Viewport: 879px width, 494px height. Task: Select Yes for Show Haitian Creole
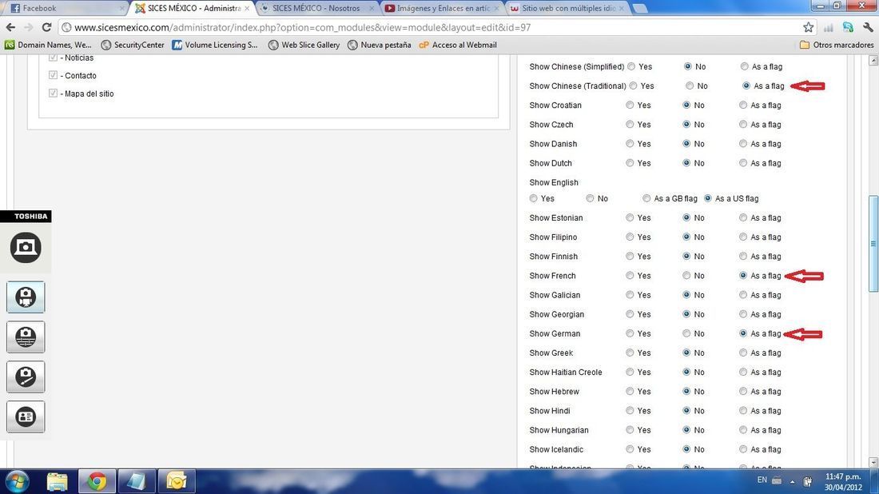(630, 372)
